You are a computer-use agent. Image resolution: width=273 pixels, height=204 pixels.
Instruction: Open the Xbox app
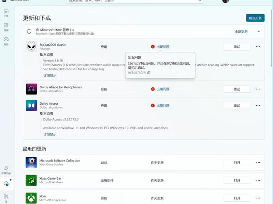(x=237, y=198)
